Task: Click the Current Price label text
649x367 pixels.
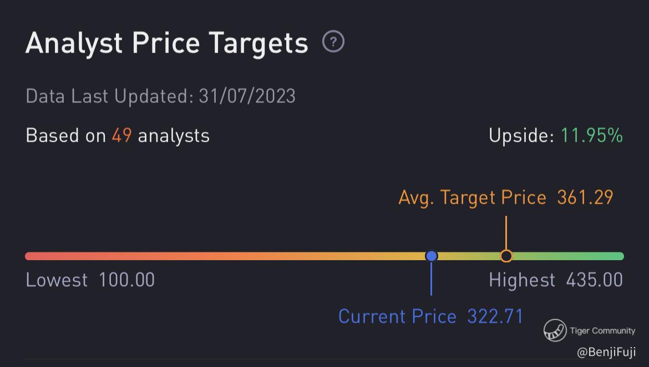Action: pyautogui.click(x=397, y=317)
